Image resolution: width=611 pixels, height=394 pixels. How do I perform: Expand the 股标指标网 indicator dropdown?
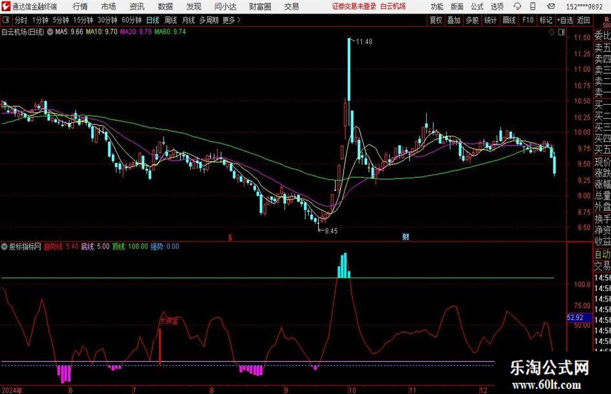pyautogui.click(x=5, y=246)
